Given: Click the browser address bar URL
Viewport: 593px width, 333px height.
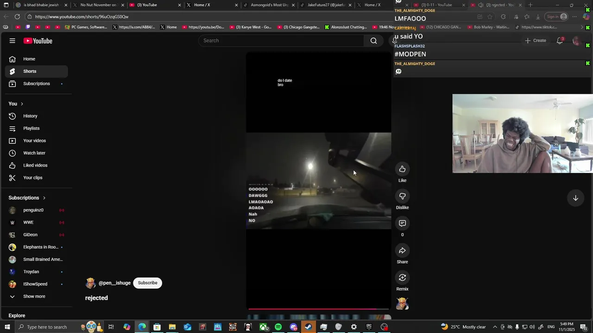Looking at the screenshot, I should (82, 17).
